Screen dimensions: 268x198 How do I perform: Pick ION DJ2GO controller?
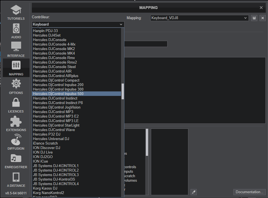[77, 157]
